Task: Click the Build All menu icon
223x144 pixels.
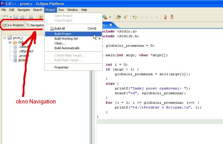Action: click(52, 29)
